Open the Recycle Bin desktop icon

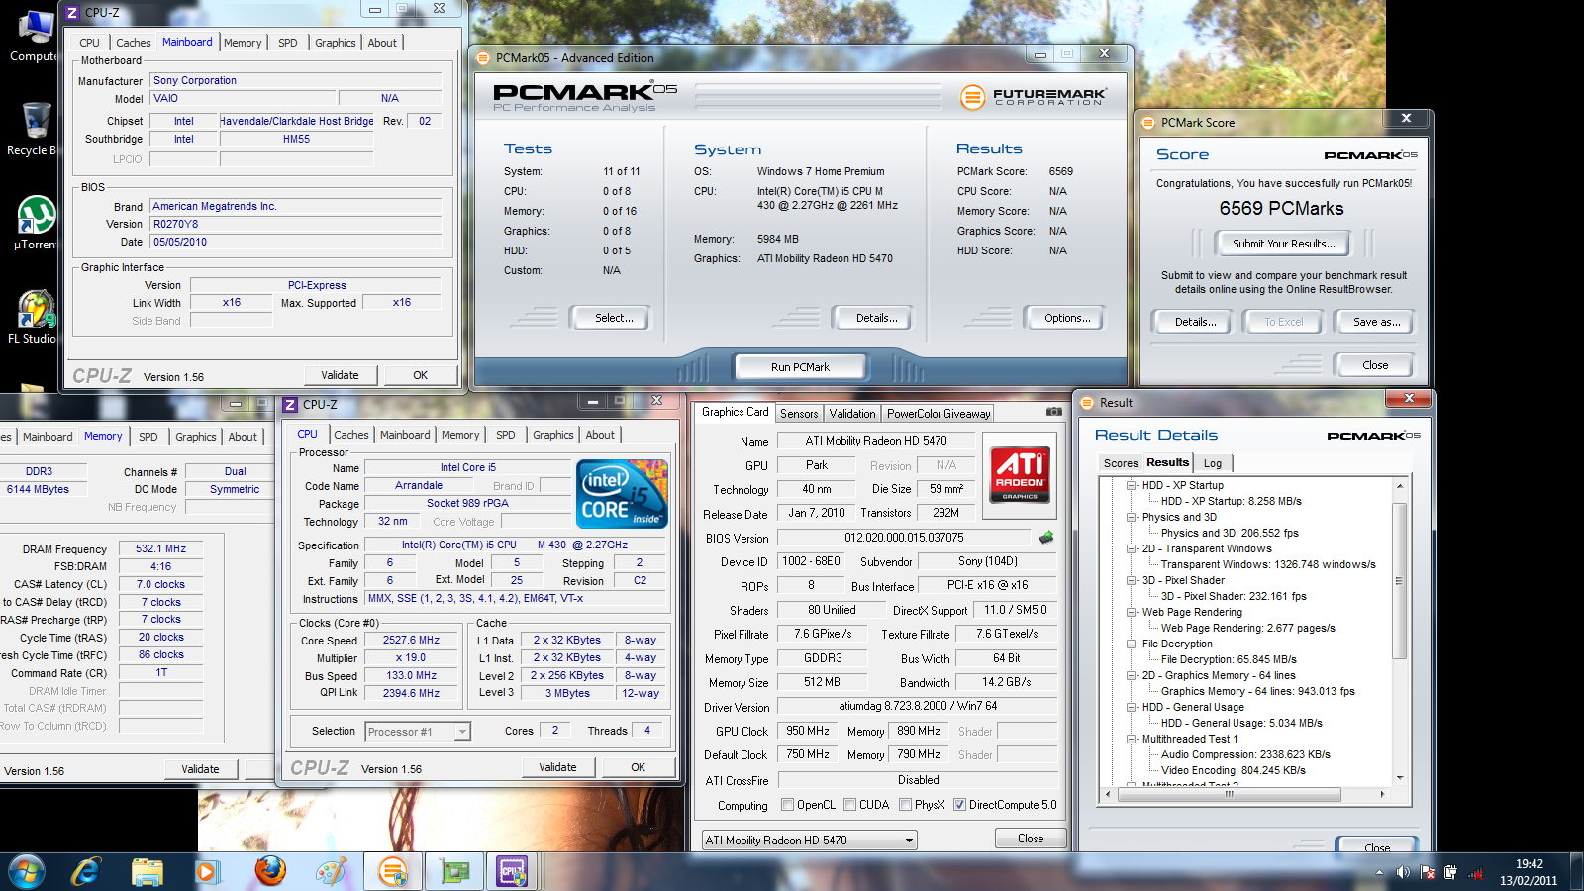click(x=34, y=130)
